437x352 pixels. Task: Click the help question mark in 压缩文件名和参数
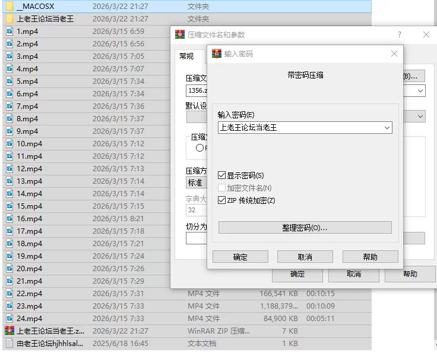coord(400,34)
